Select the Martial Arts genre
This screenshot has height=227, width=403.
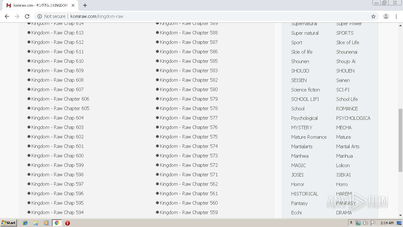tap(348, 147)
